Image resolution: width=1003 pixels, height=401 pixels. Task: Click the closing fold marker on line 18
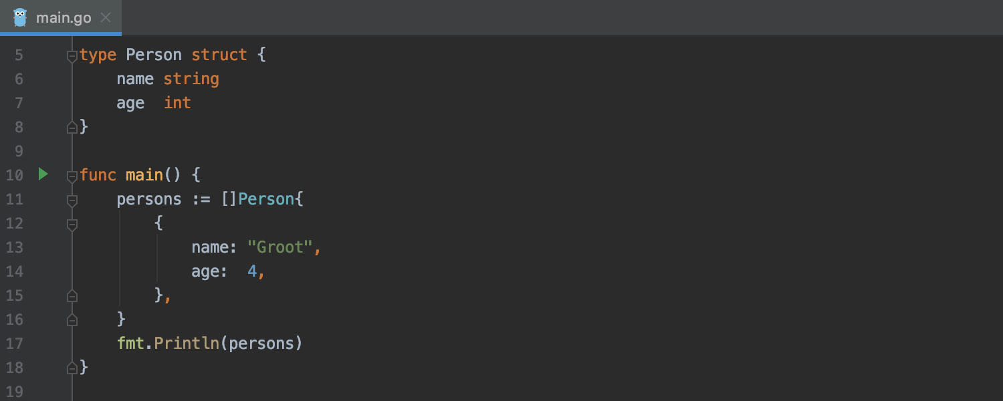[72, 368]
